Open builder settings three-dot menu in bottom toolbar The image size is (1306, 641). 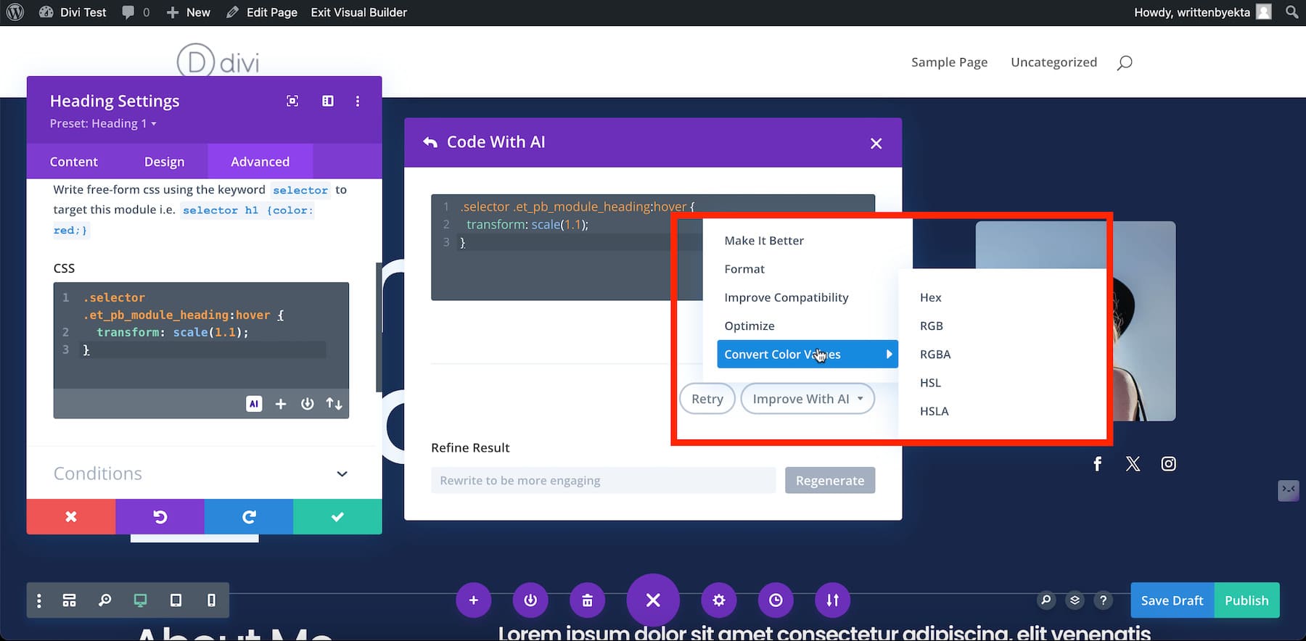39,600
